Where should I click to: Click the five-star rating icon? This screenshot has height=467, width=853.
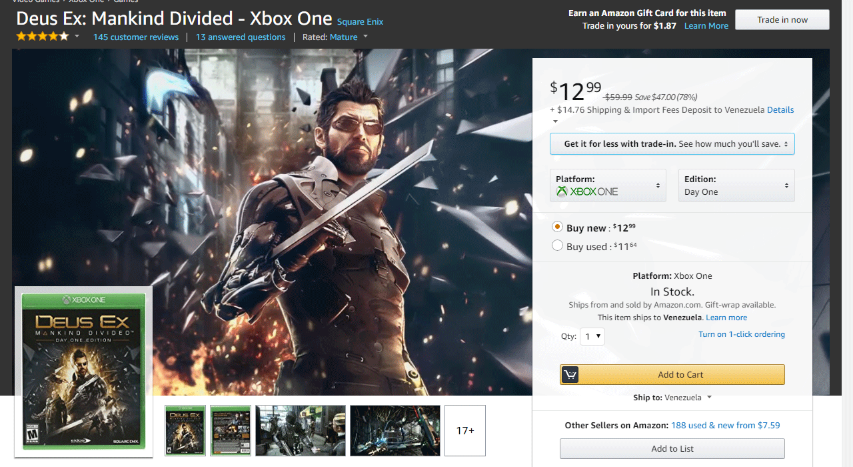pyautogui.click(x=43, y=37)
